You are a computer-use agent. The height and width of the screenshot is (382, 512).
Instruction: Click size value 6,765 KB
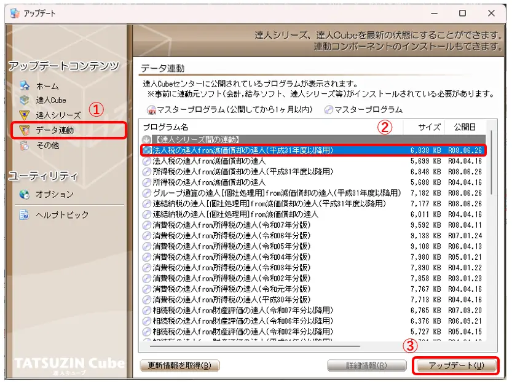click(426, 310)
